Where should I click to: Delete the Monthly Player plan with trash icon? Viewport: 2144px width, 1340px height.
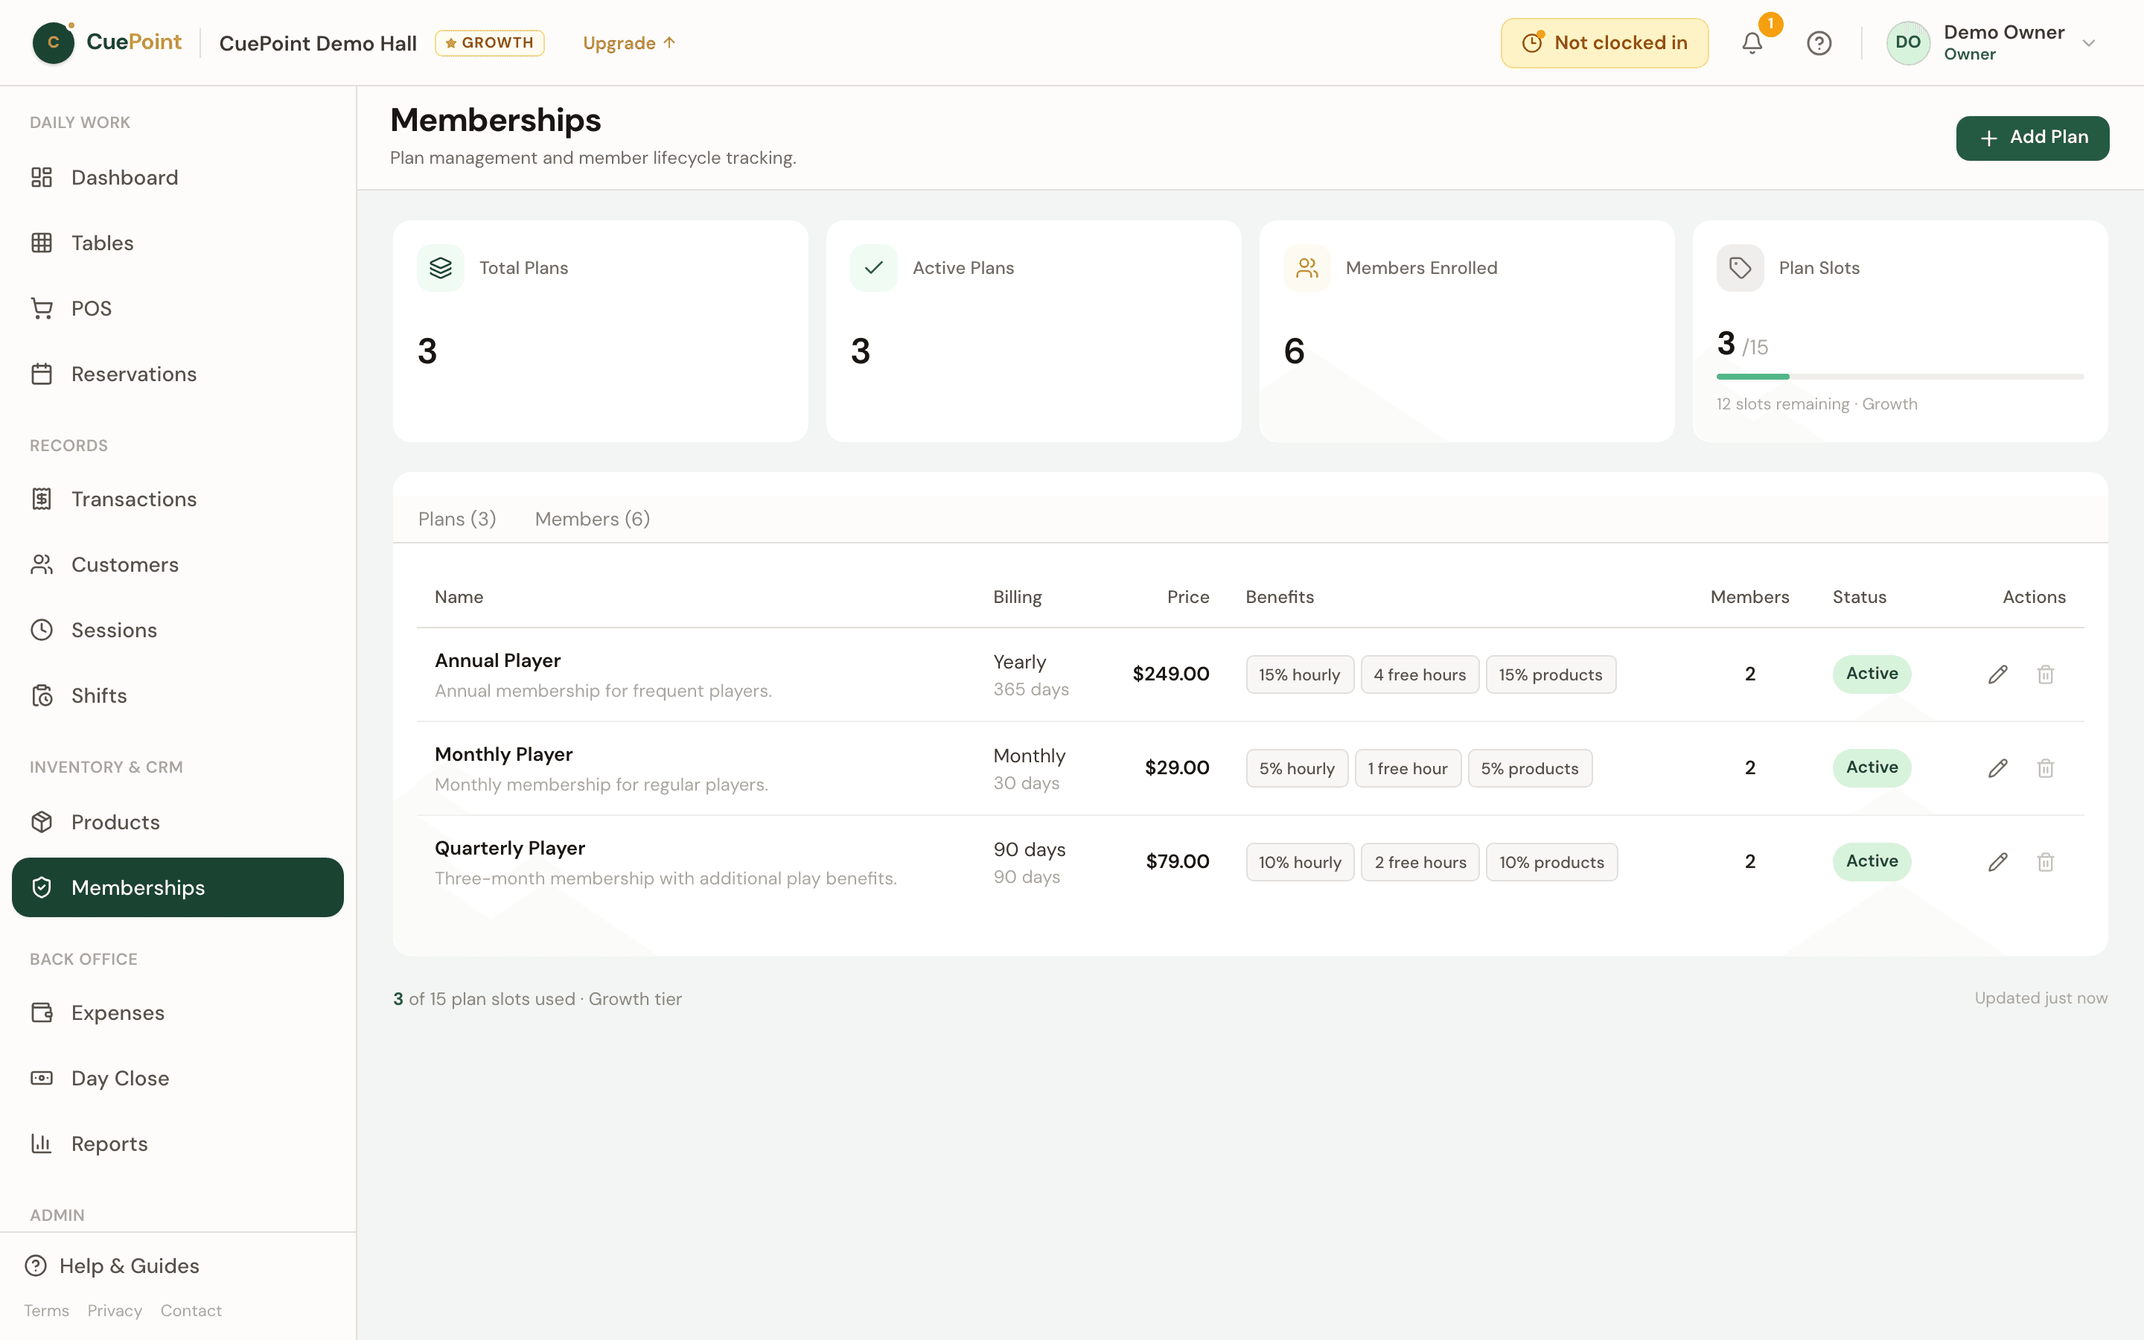[2045, 768]
